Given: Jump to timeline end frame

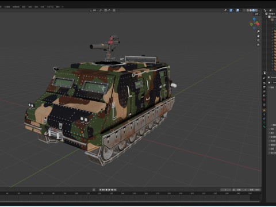Looking at the screenshot, I should (115, 190).
